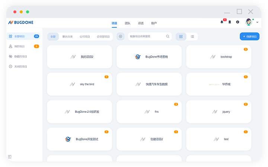Screen dimensions: 268x167
Task: Click the info circle icon in header
Action: pos(237,22)
